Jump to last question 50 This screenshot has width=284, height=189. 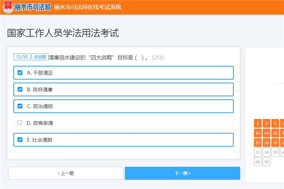(x=266, y=162)
